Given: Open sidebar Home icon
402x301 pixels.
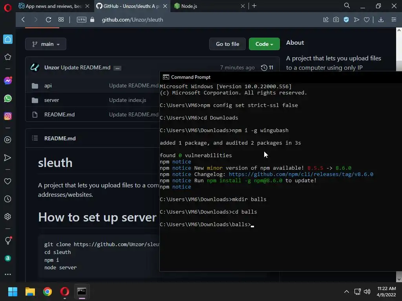Looking at the screenshot, I should pyautogui.click(x=8, y=39).
